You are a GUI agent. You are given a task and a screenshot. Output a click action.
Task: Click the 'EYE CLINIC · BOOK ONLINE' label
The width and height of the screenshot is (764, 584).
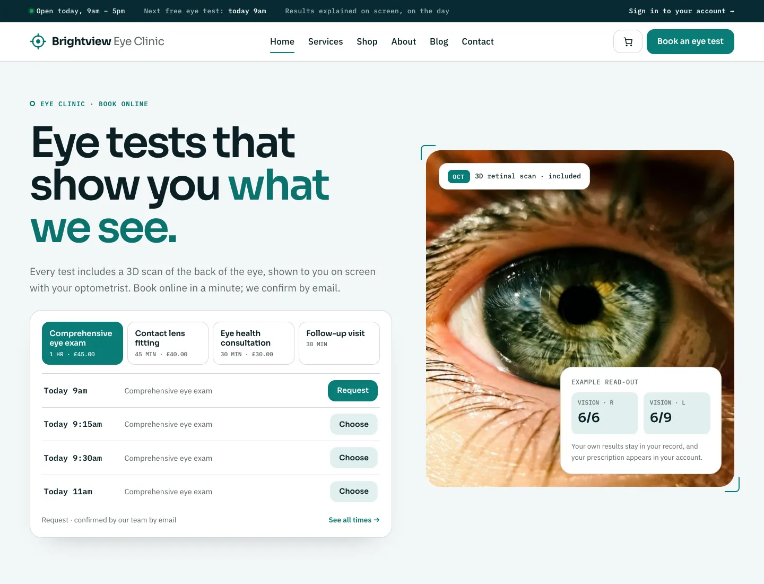pos(89,104)
